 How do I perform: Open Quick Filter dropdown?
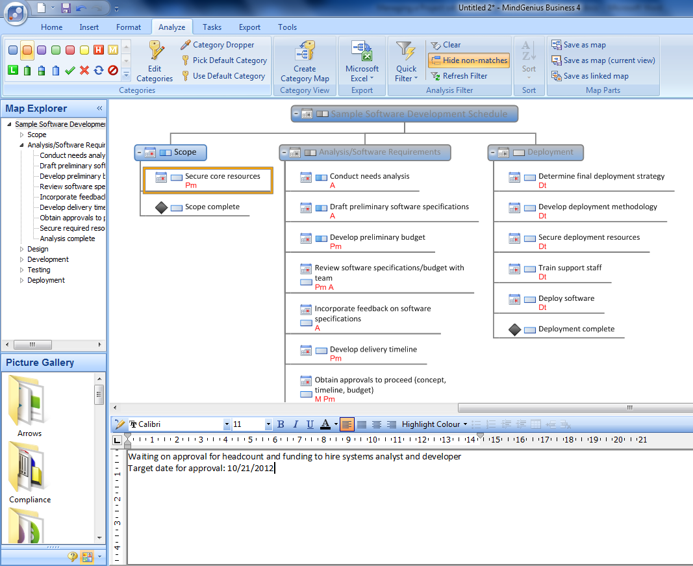tap(406, 62)
